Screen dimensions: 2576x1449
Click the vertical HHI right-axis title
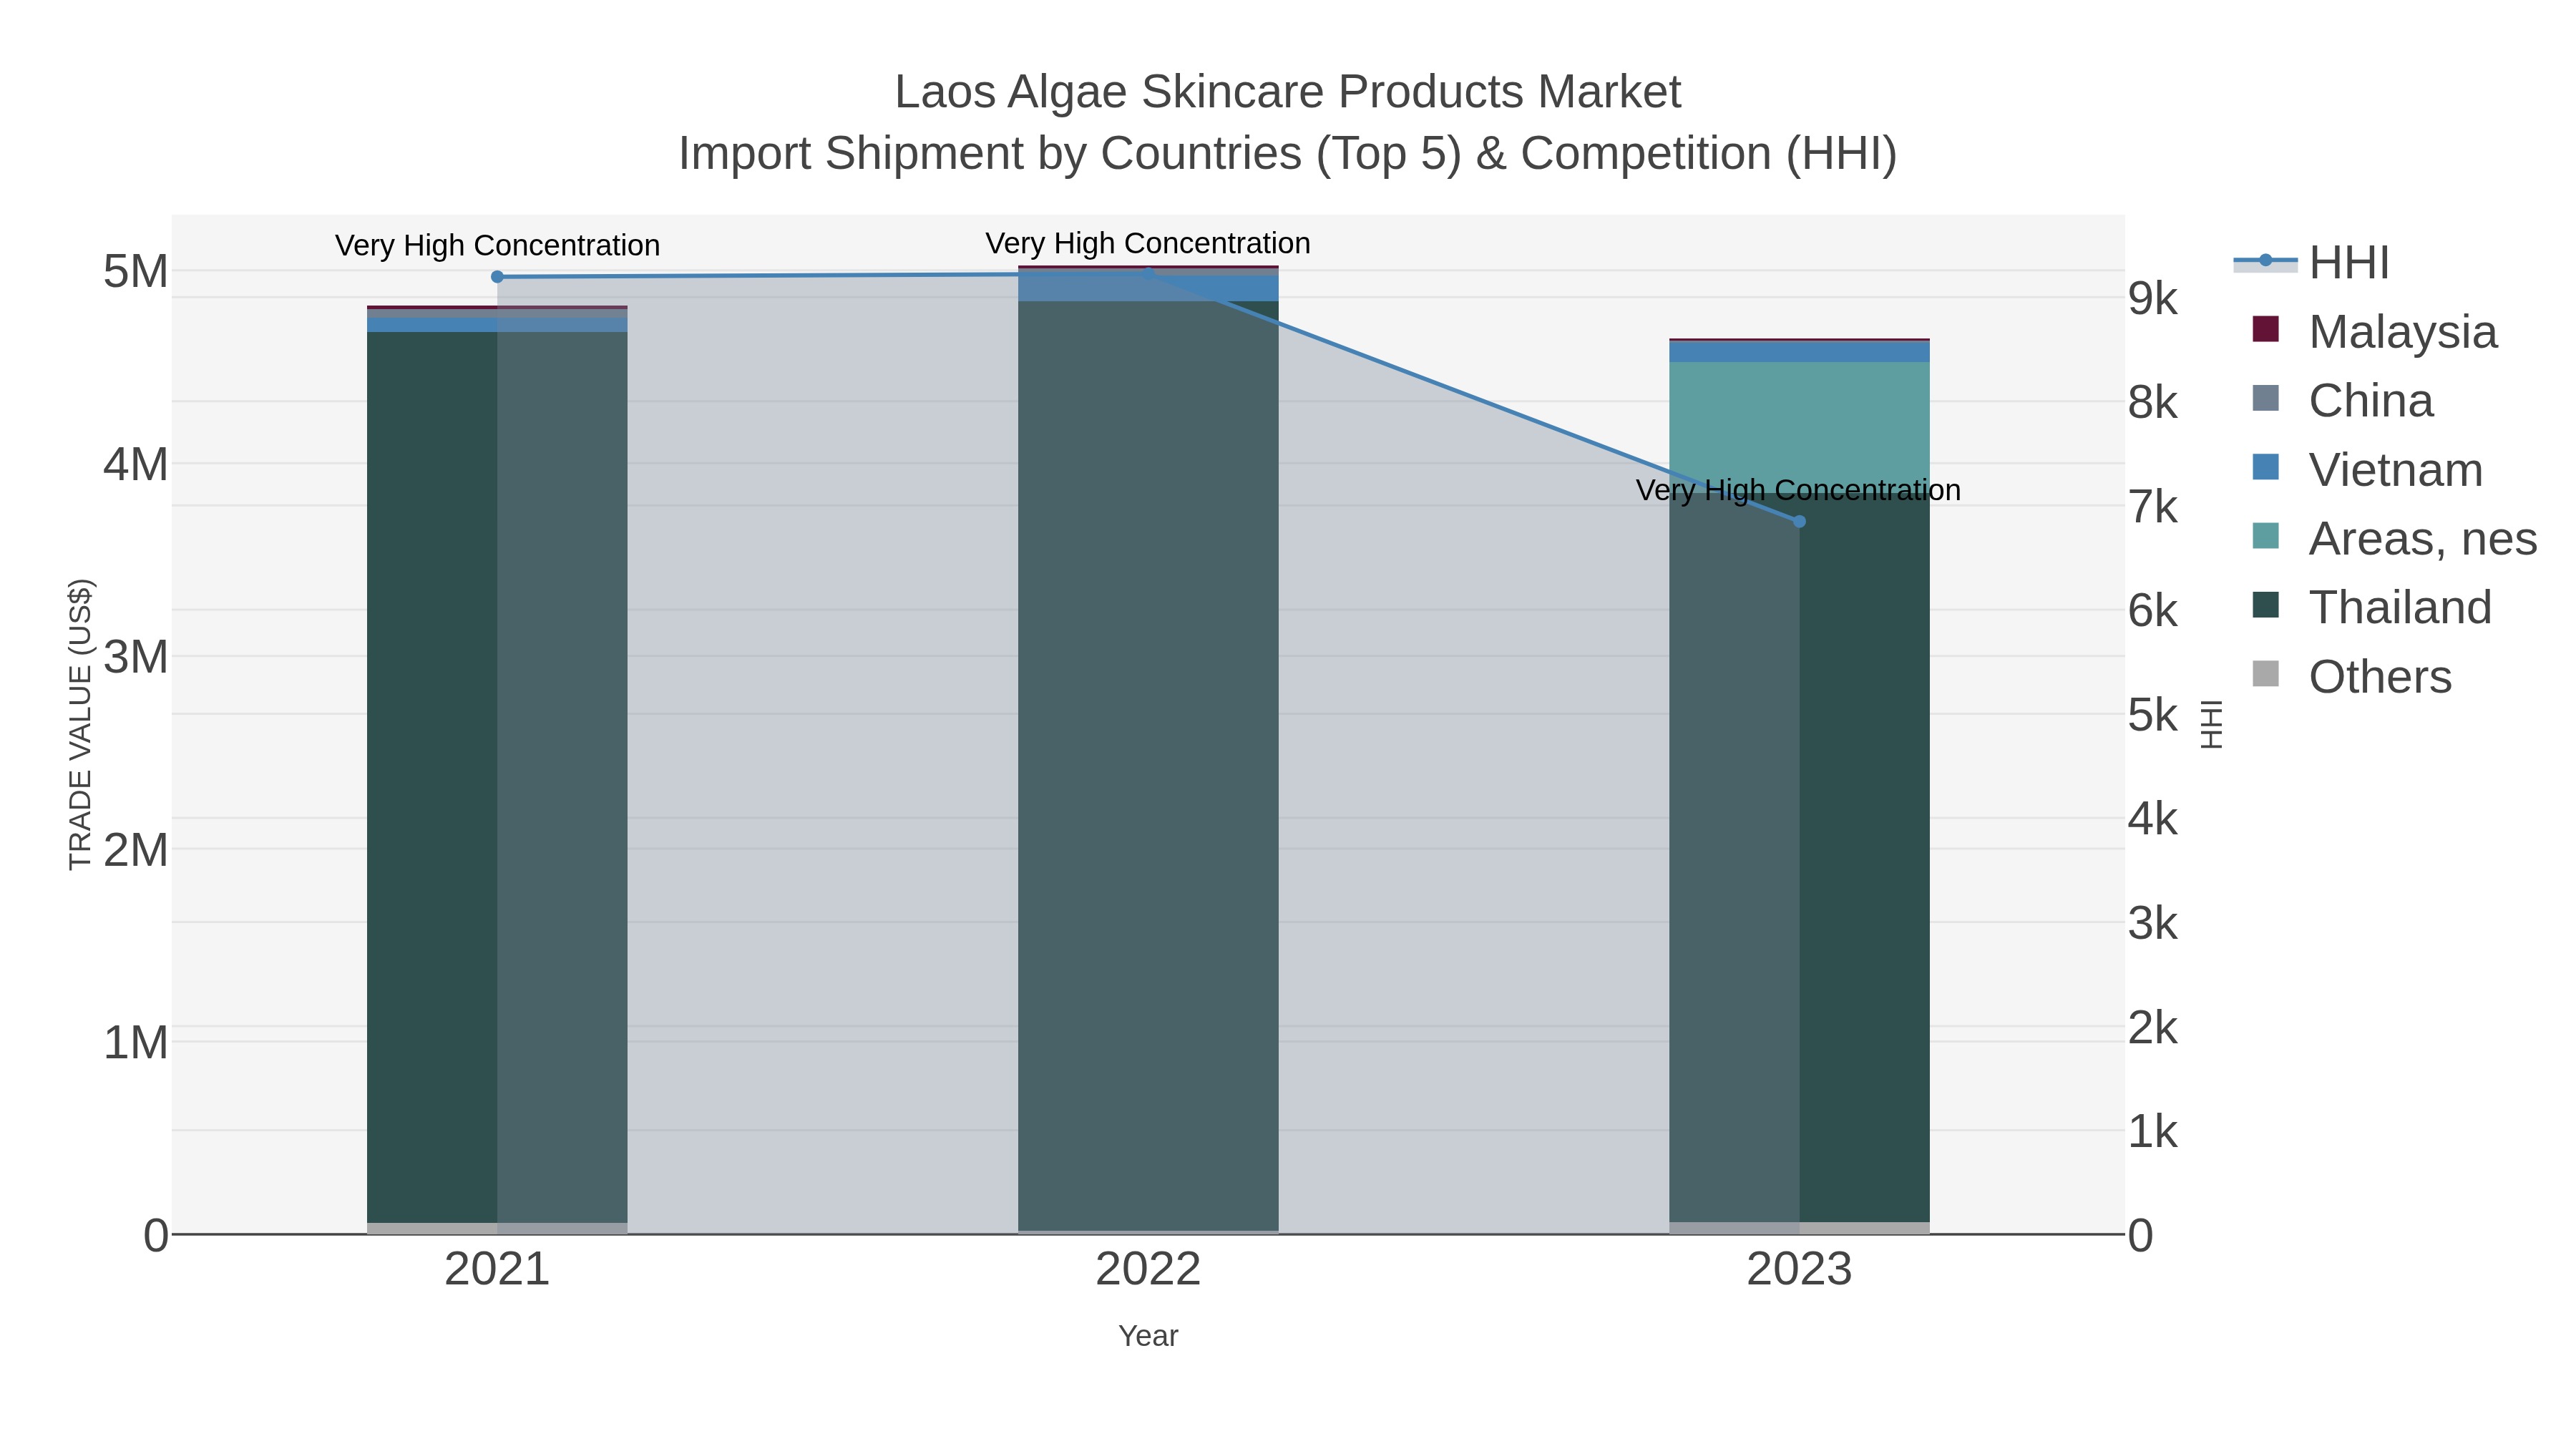click(2211, 724)
